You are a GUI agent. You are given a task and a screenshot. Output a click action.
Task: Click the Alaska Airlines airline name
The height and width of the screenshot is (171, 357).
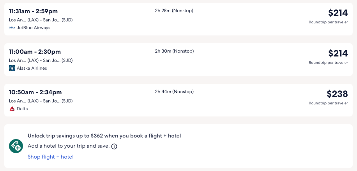point(32,68)
